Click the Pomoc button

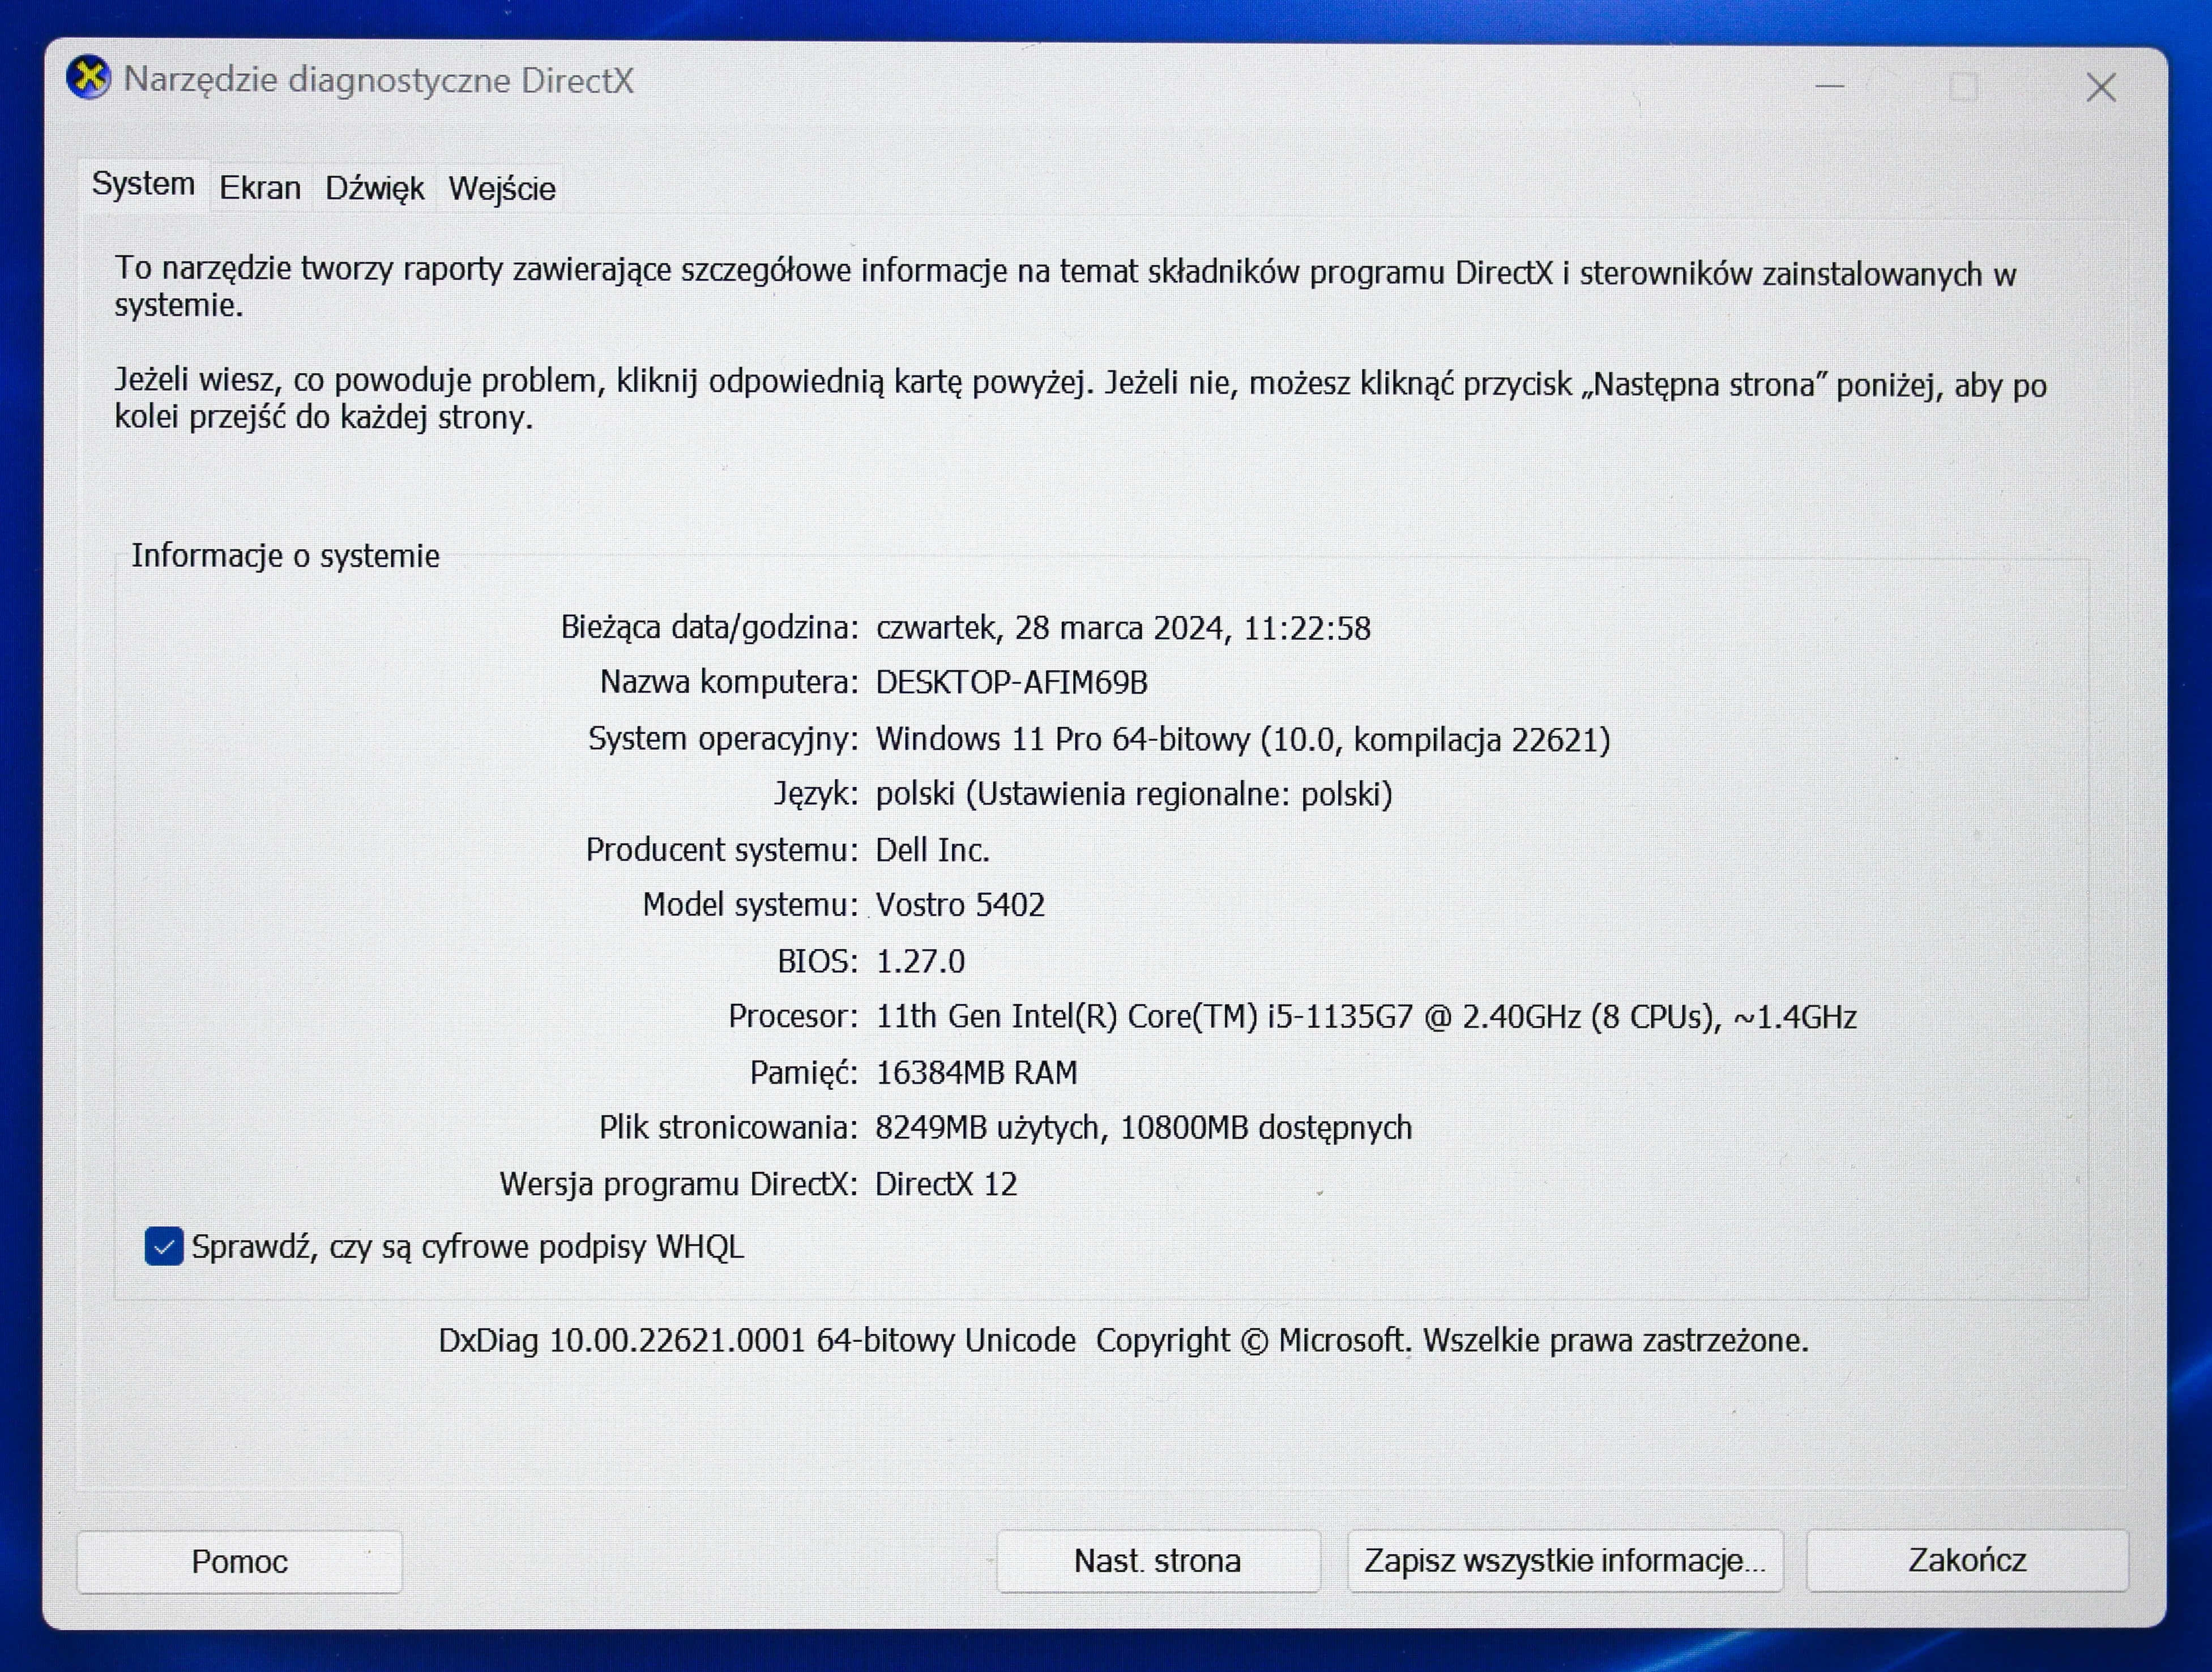(x=240, y=1562)
